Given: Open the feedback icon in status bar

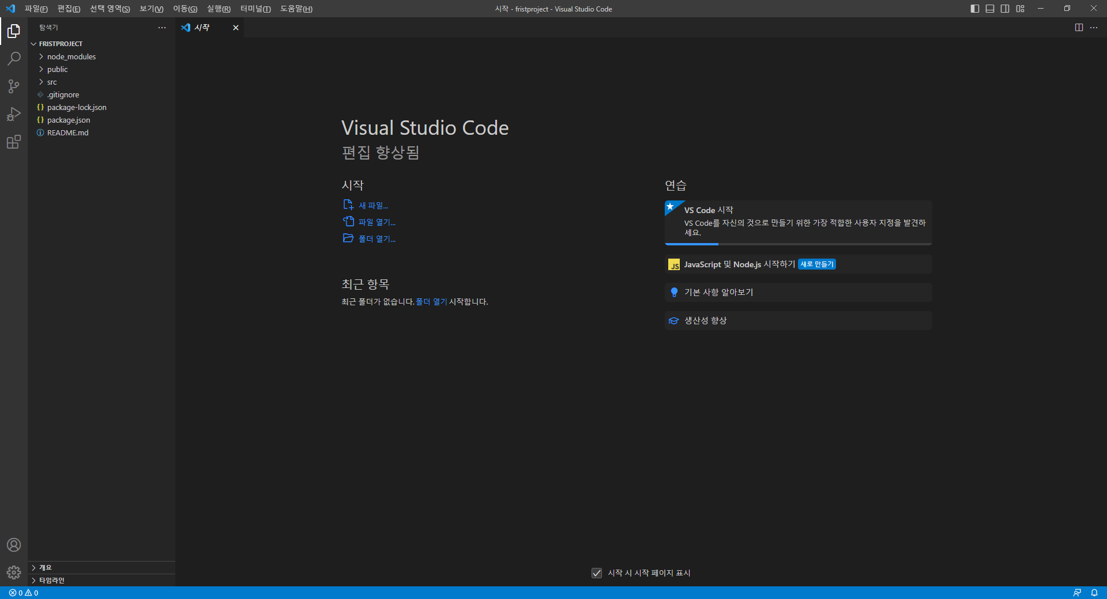Looking at the screenshot, I should click(1077, 593).
